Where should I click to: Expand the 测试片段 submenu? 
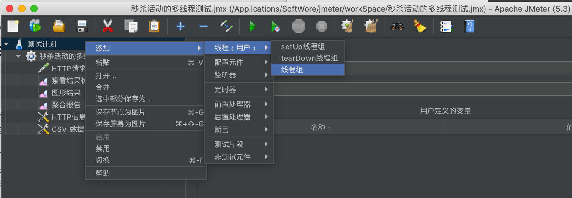pyautogui.click(x=239, y=144)
